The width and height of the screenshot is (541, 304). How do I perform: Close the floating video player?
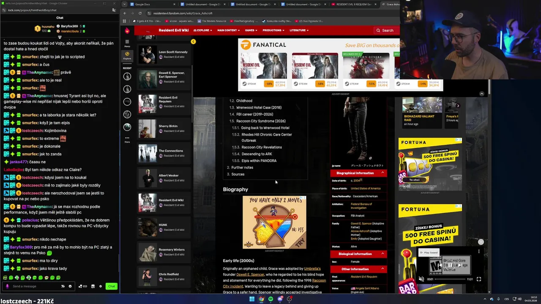[x=481, y=242]
